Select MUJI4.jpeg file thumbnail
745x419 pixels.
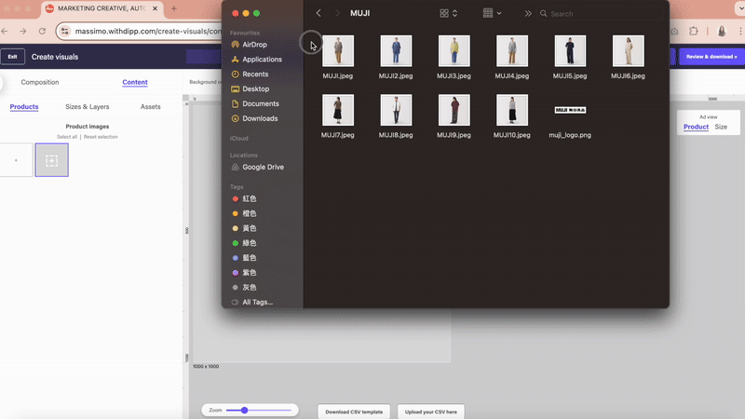click(x=511, y=51)
